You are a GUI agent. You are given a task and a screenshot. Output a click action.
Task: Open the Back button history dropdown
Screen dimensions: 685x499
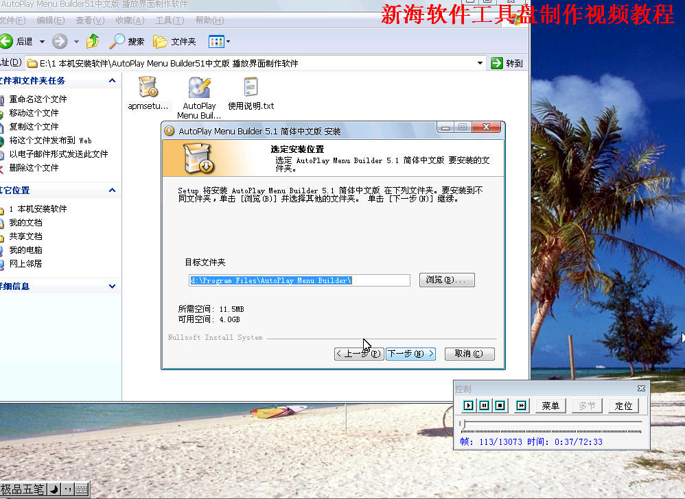43,42
